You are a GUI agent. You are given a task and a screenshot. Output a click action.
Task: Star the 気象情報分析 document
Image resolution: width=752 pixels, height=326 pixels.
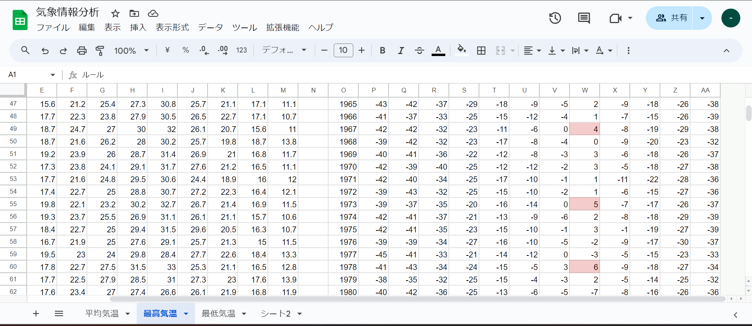pyautogui.click(x=115, y=14)
